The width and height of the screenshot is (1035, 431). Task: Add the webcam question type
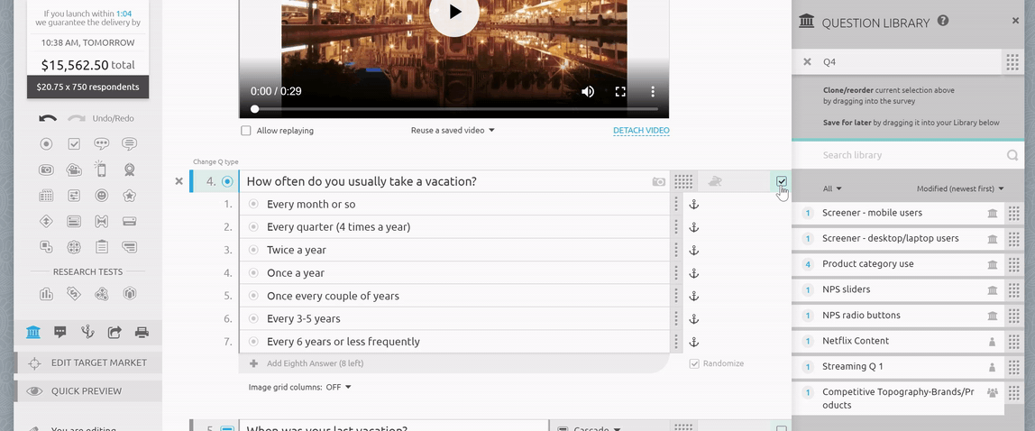[130, 170]
